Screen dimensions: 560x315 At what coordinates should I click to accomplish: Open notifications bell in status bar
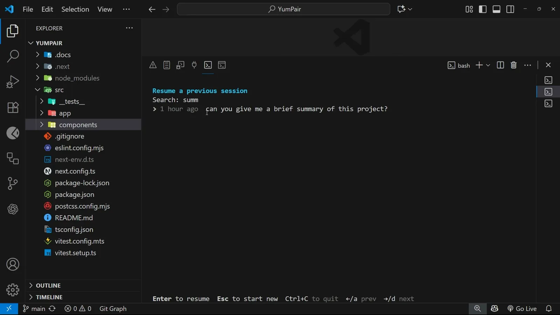[549, 309]
